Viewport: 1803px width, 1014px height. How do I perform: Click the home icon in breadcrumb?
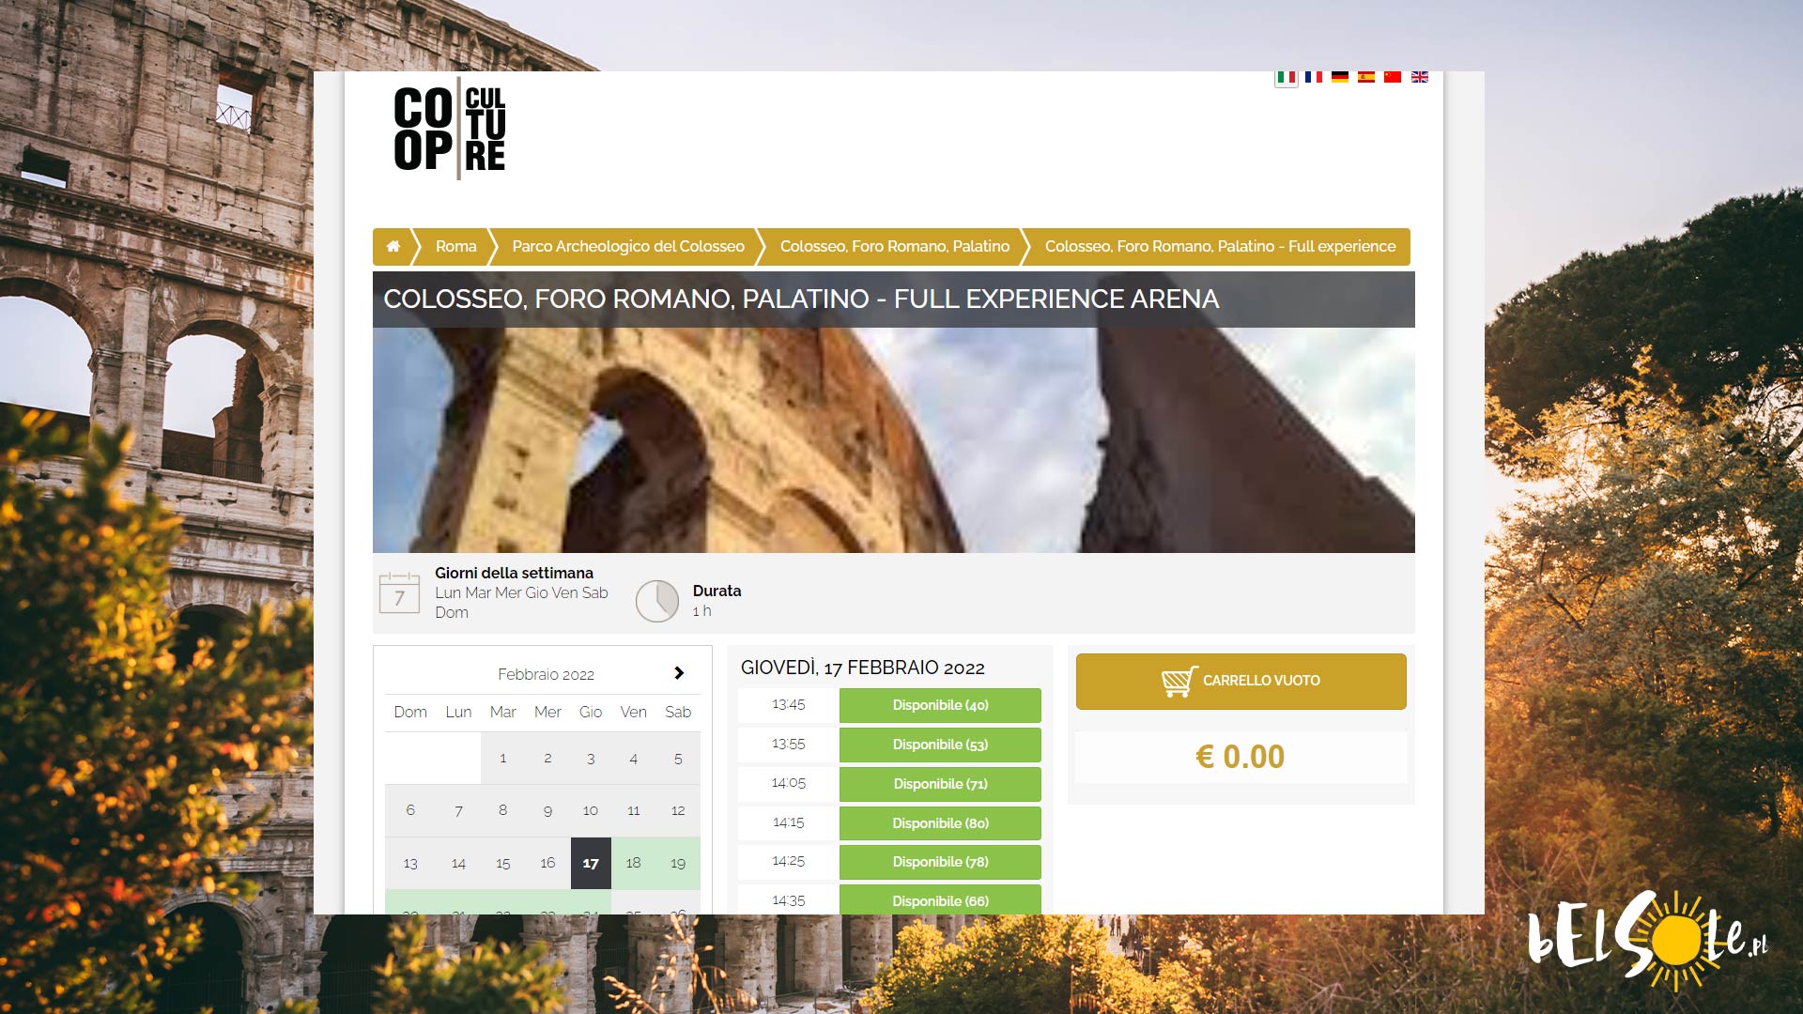pyautogui.click(x=393, y=247)
